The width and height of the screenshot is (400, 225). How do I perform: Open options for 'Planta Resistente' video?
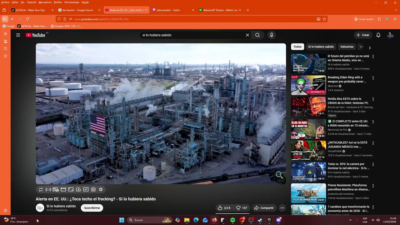tap(373, 186)
